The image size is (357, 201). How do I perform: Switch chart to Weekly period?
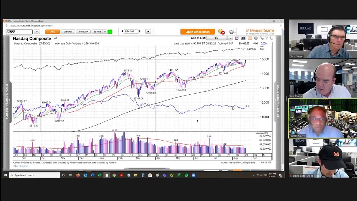point(68,32)
